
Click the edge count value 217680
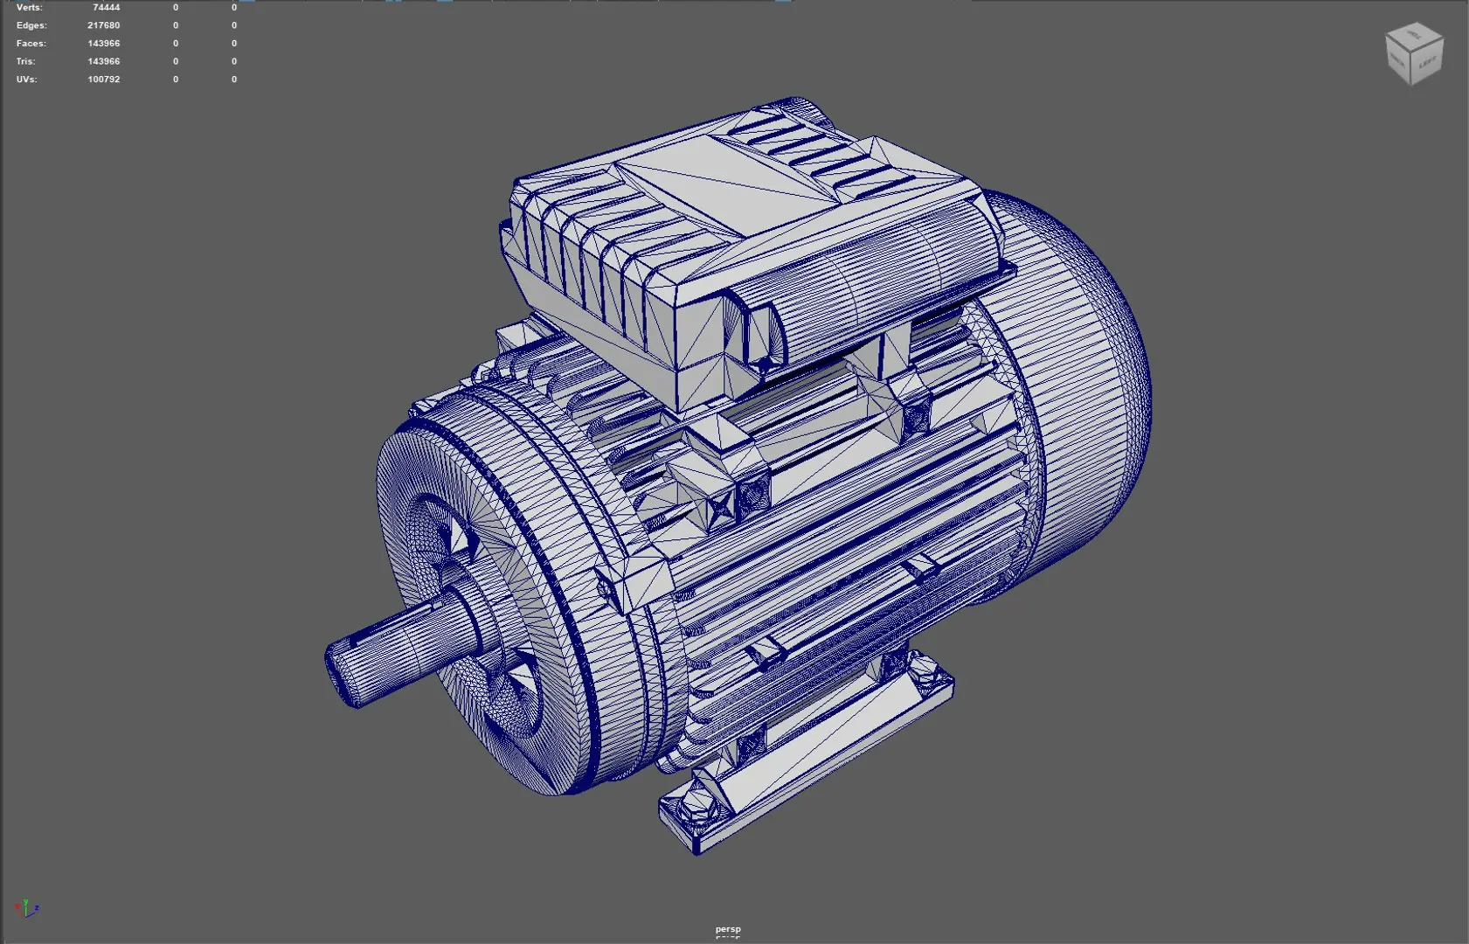point(104,25)
